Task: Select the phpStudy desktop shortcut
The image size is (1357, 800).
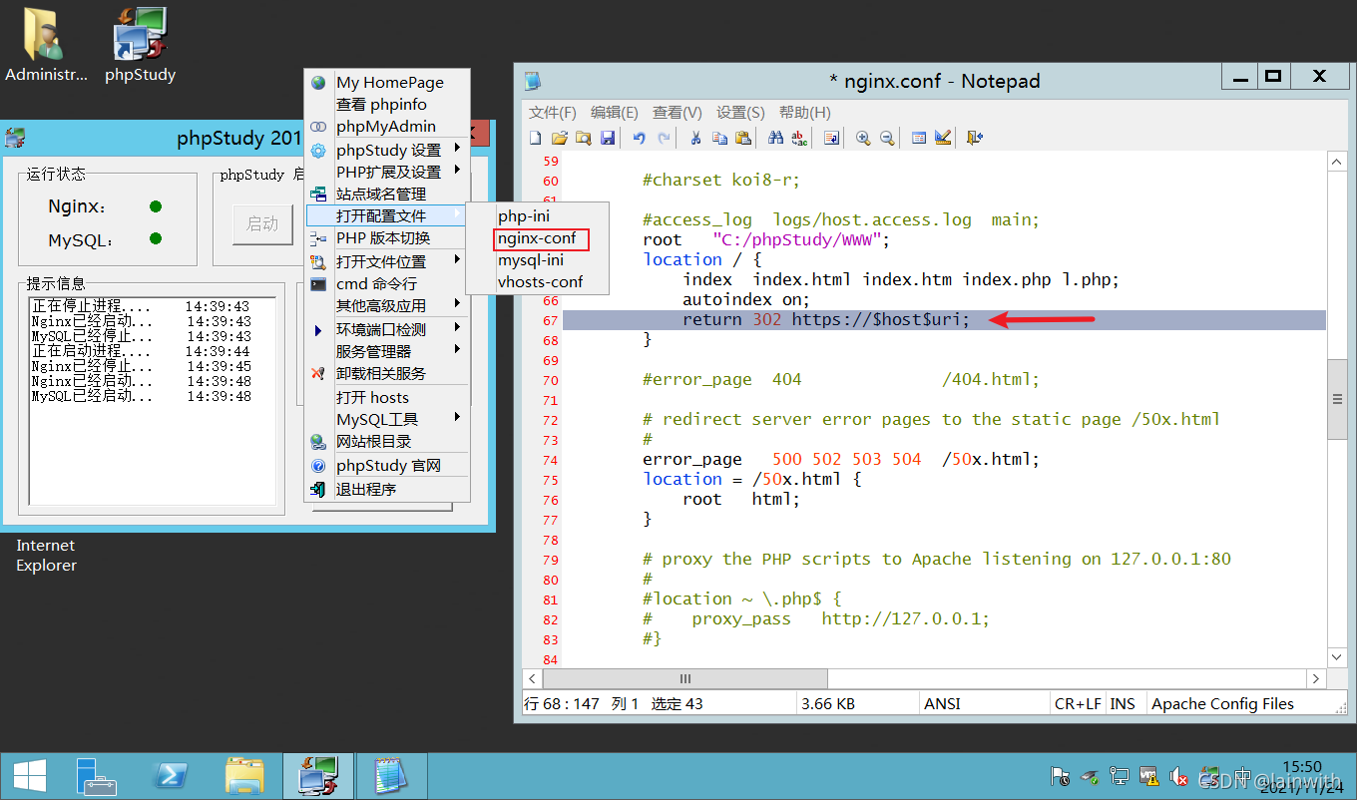Action: click(x=140, y=44)
